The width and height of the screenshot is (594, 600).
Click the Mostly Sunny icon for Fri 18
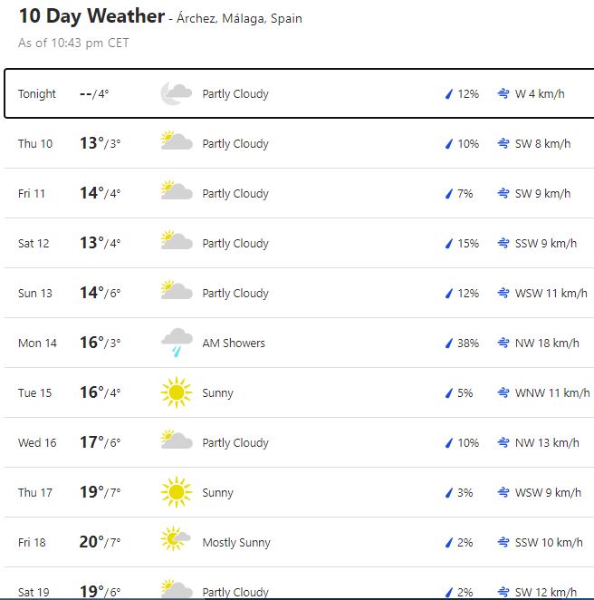pyautogui.click(x=176, y=542)
